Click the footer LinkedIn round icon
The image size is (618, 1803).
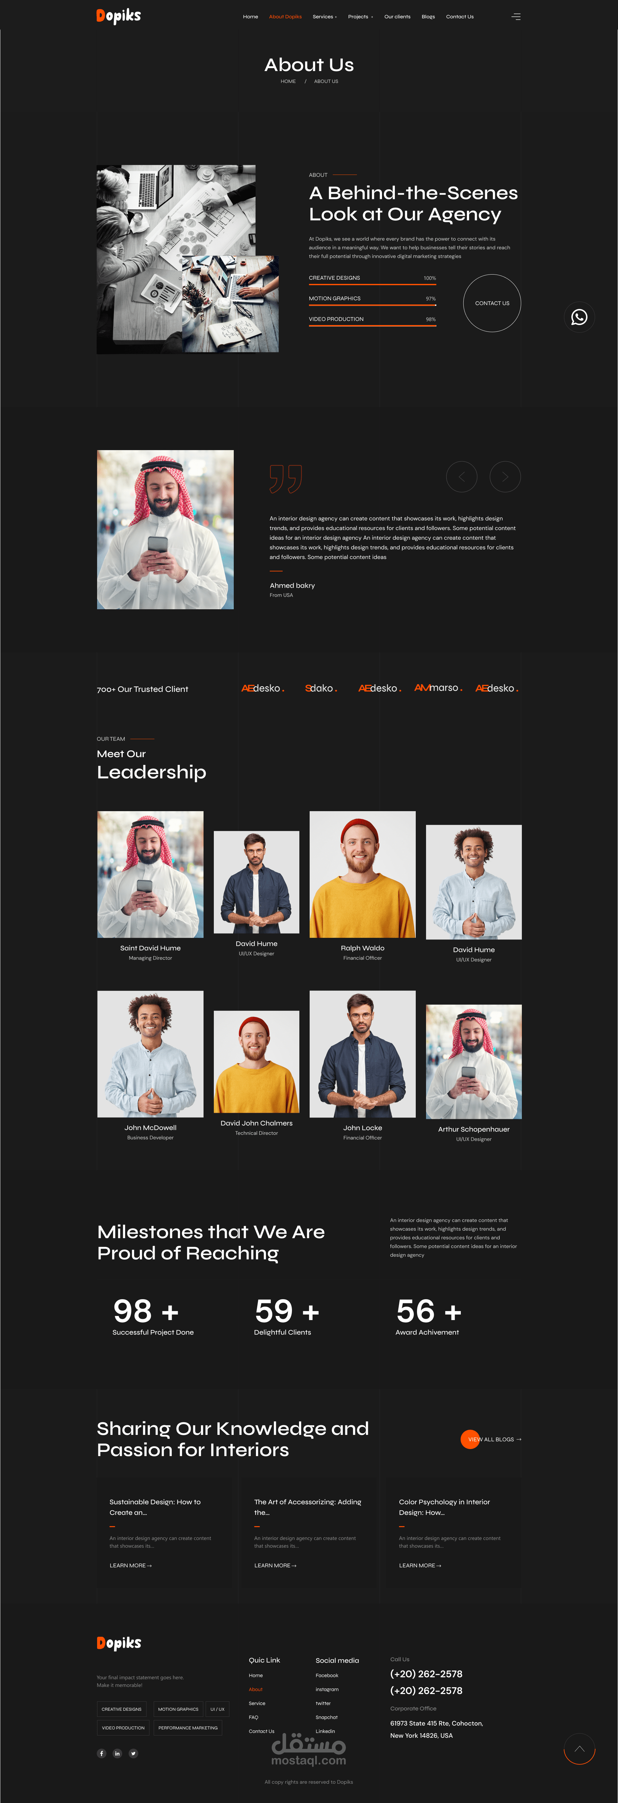pyautogui.click(x=118, y=1753)
